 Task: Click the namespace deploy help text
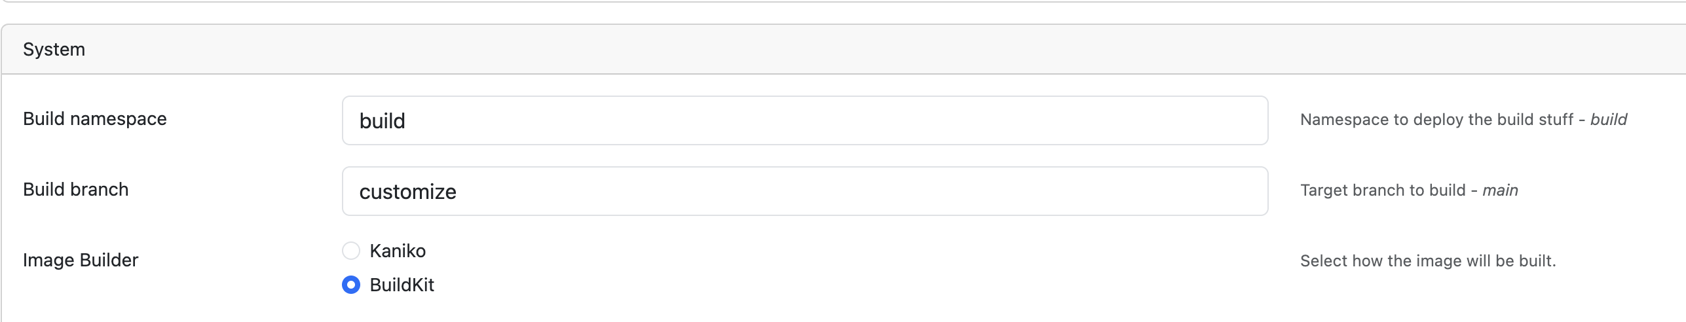point(1436,120)
